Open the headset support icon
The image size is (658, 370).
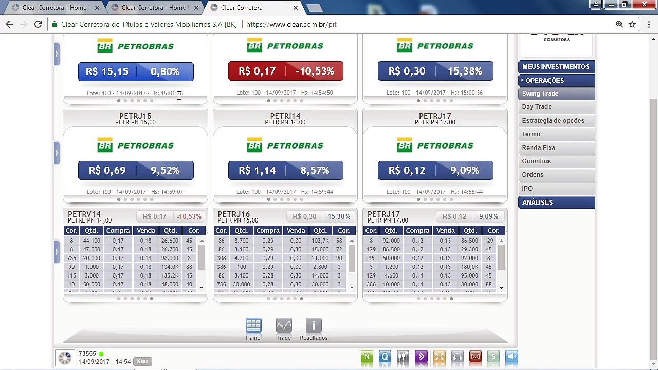click(458, 357)
